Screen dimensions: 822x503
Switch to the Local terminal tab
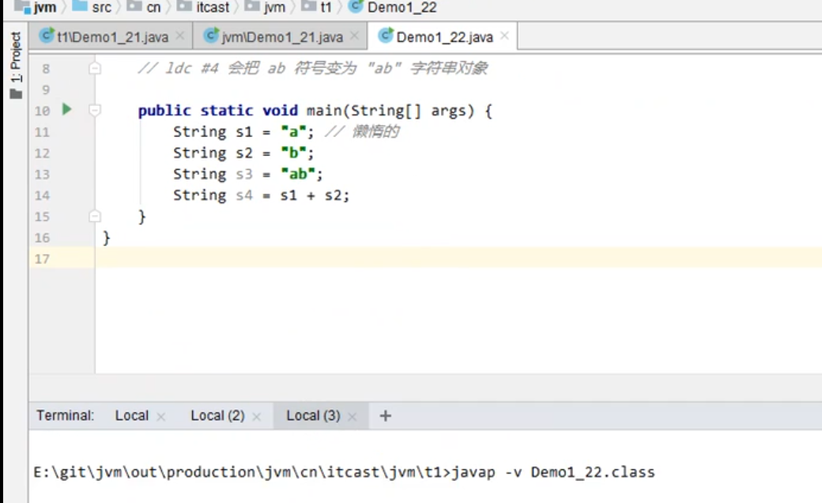click(132, 415)
